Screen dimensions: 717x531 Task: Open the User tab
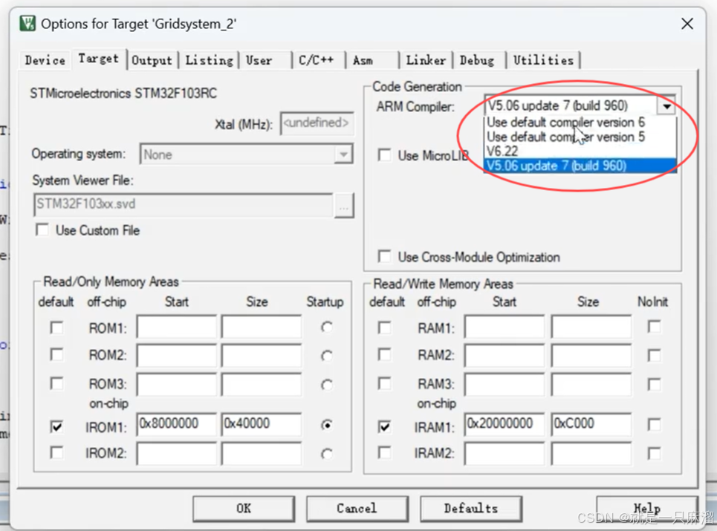pos(259,60)
